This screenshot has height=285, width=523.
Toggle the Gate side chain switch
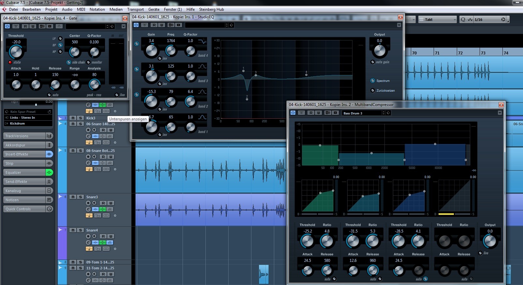[69, 62]
